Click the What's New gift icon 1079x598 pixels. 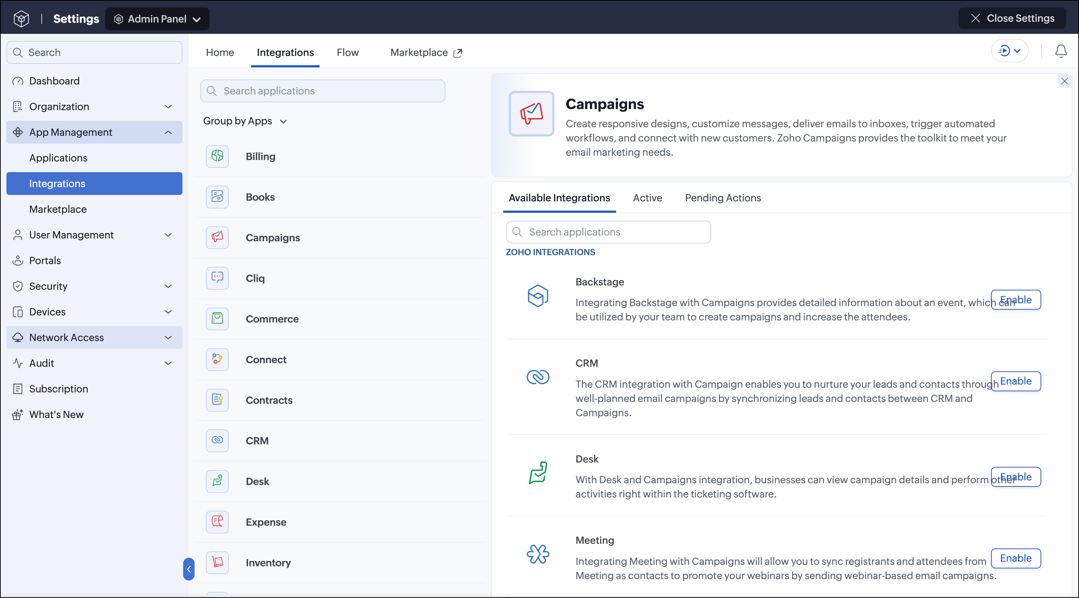click(x=17, y=414)
